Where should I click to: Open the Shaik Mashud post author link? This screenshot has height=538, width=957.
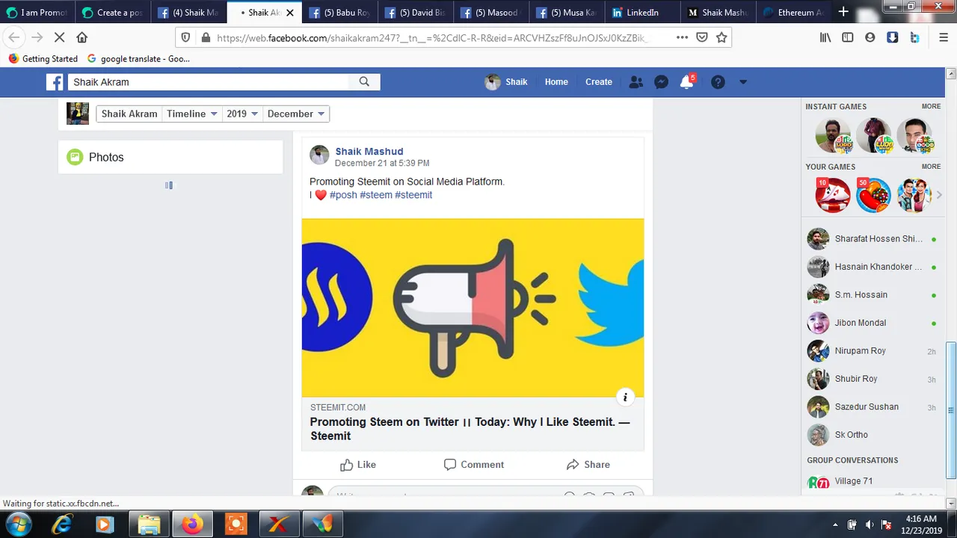[x=369, y=151]
